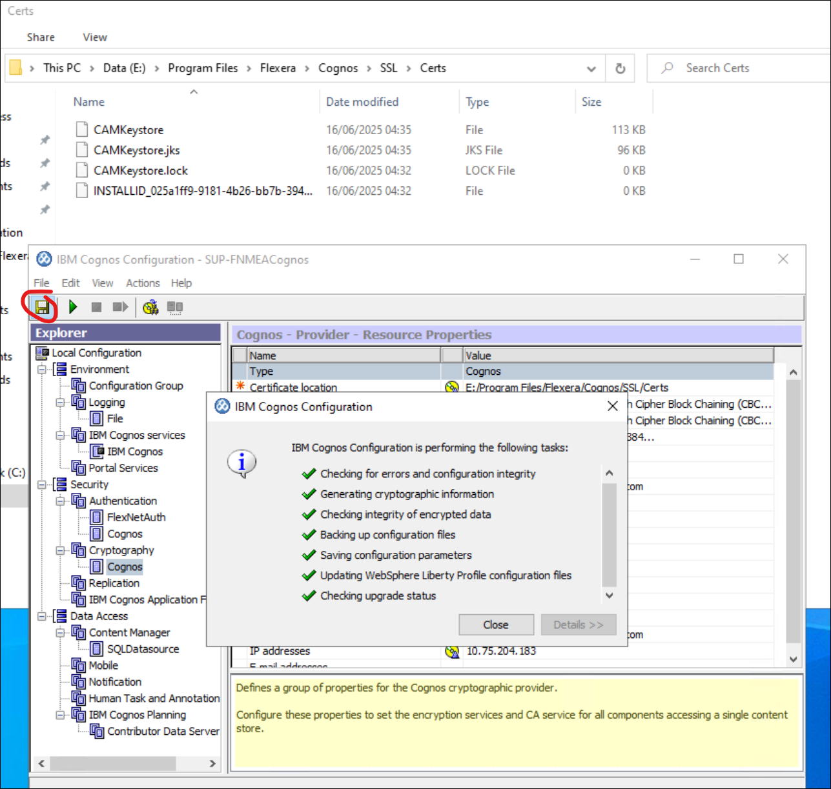
Task: Select IBM Cognos Application Firewall node
Action: (148, 600)
